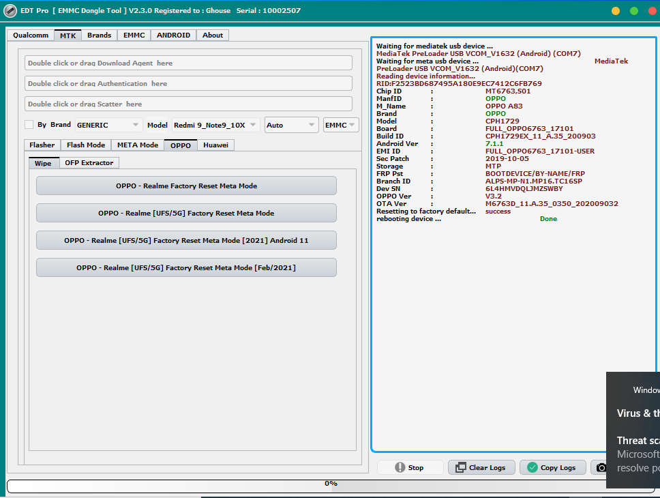660x498 pixels.
Task: Click the success status text in log
Action: (x=498, y=211)
